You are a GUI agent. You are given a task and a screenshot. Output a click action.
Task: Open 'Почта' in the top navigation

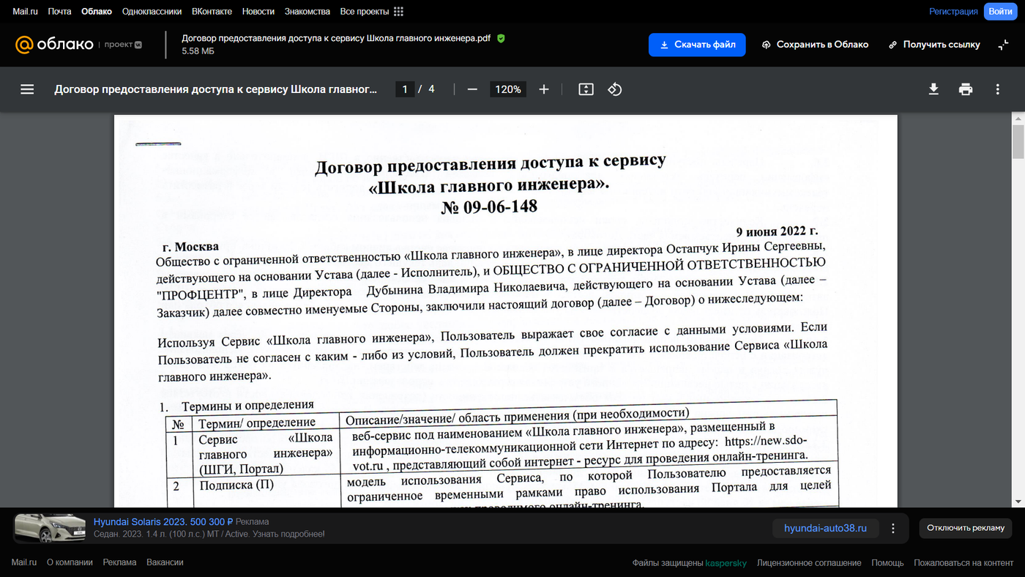point(59,12)
